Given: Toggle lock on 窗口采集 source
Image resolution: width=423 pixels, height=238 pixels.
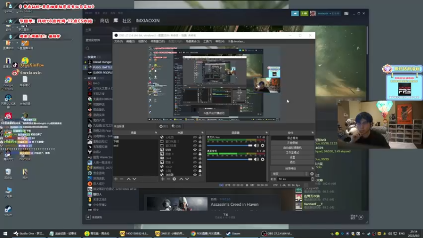Looking at the screenshot, I should click(x=200, y=145).
